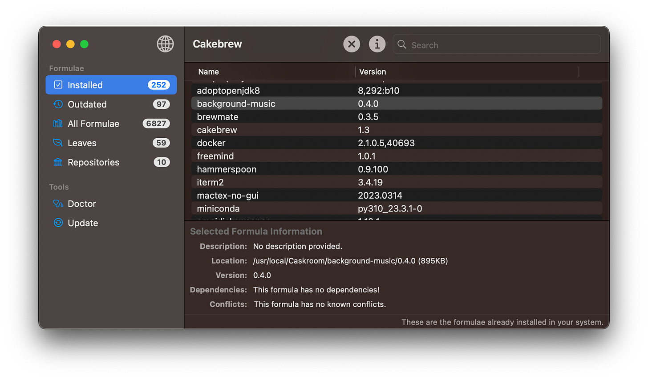Show All Formulae list
The image size is (648, 380).
111,124
